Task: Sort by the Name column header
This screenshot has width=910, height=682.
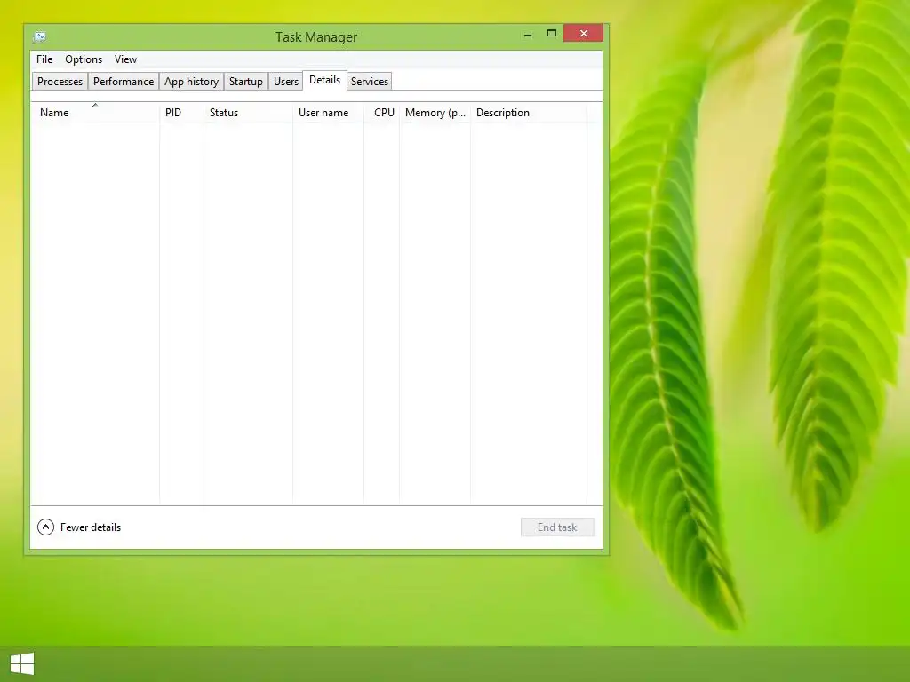Action: [x=95, y=113]
